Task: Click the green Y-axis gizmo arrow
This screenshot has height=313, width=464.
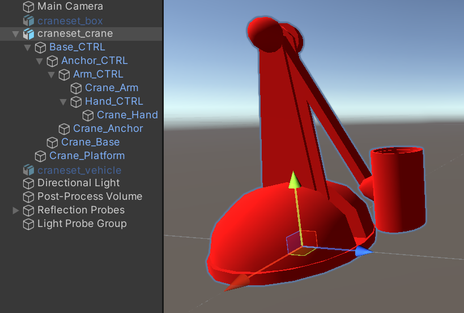Action: point(294,179)
